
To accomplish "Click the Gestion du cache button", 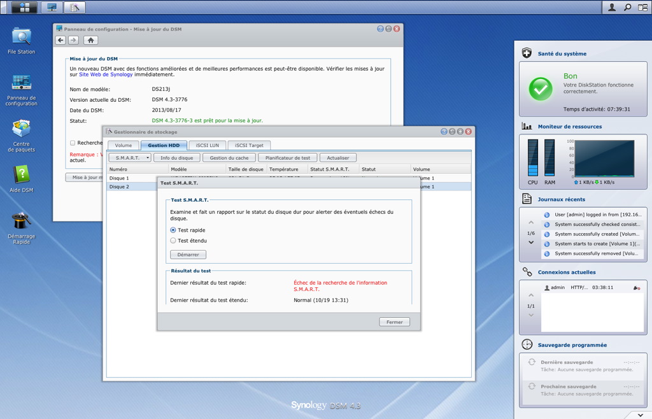I will [229, 158].
